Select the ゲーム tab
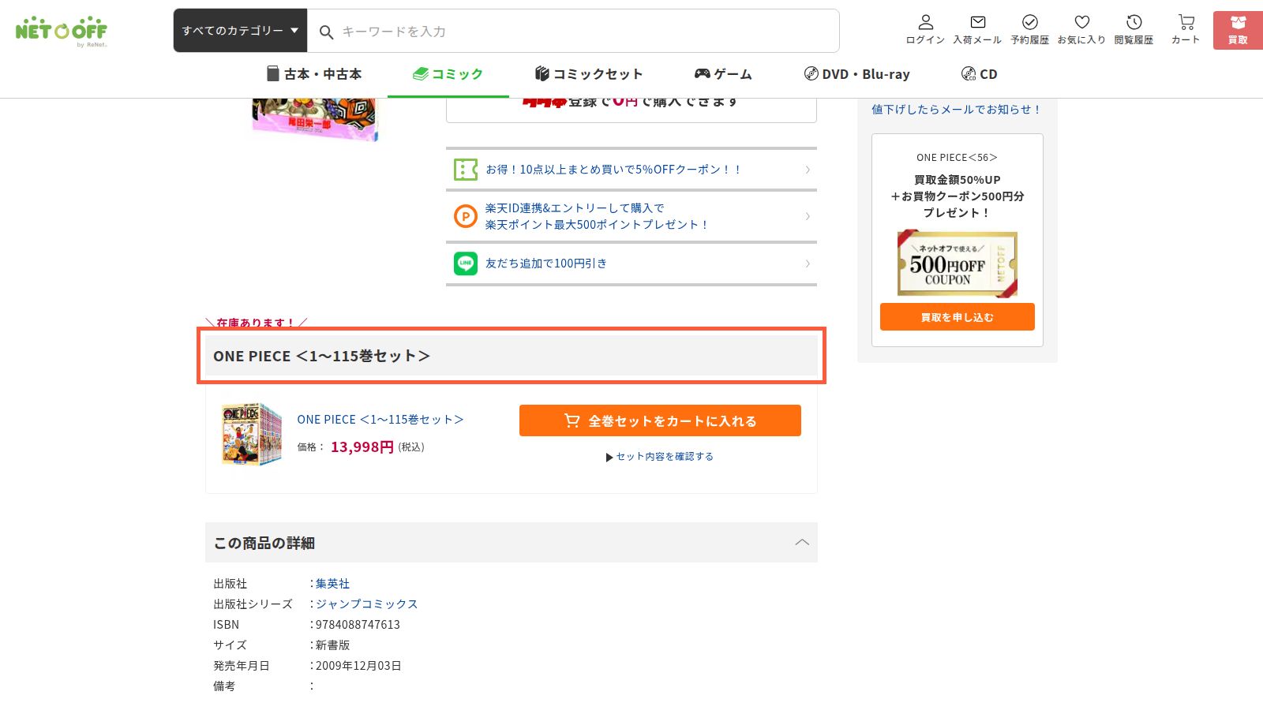 click(x=723, y=74)
